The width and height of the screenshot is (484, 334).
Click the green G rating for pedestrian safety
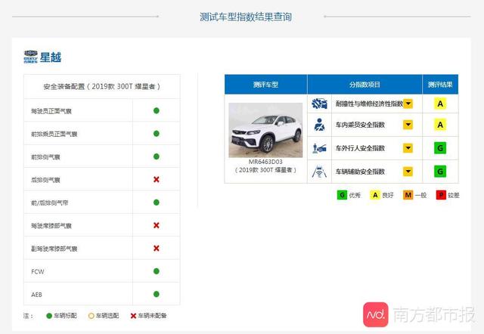pyautogui.click(x=439, y=148)
